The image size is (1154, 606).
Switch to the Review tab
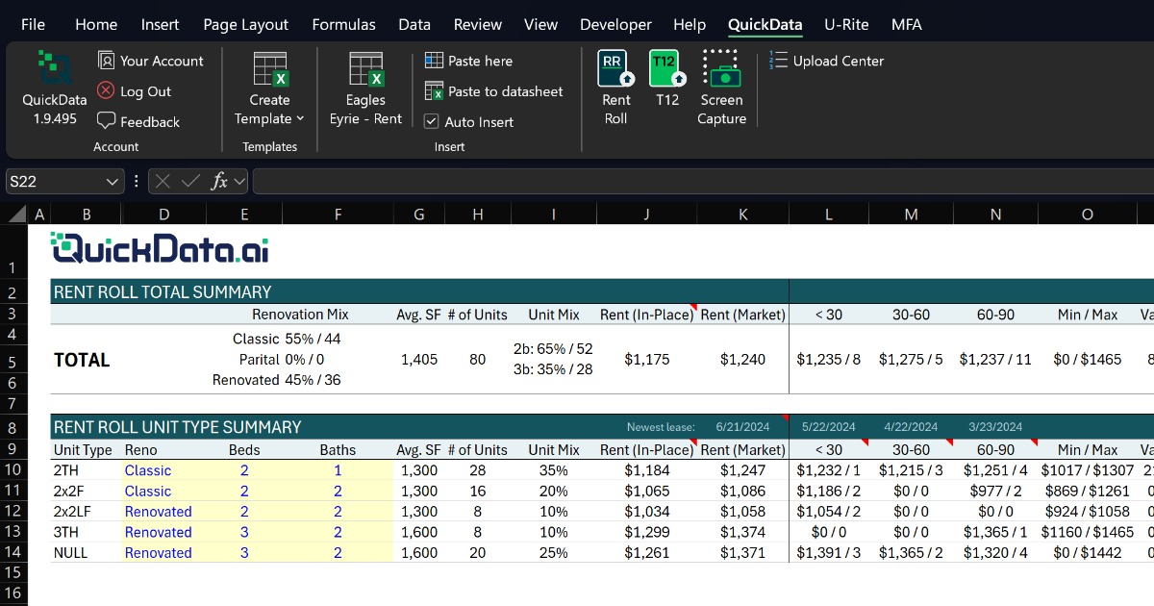click(x=478, y=25)
